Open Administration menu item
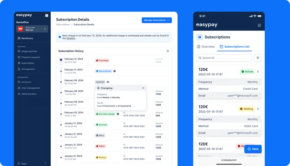 click(x=29, y=94)
